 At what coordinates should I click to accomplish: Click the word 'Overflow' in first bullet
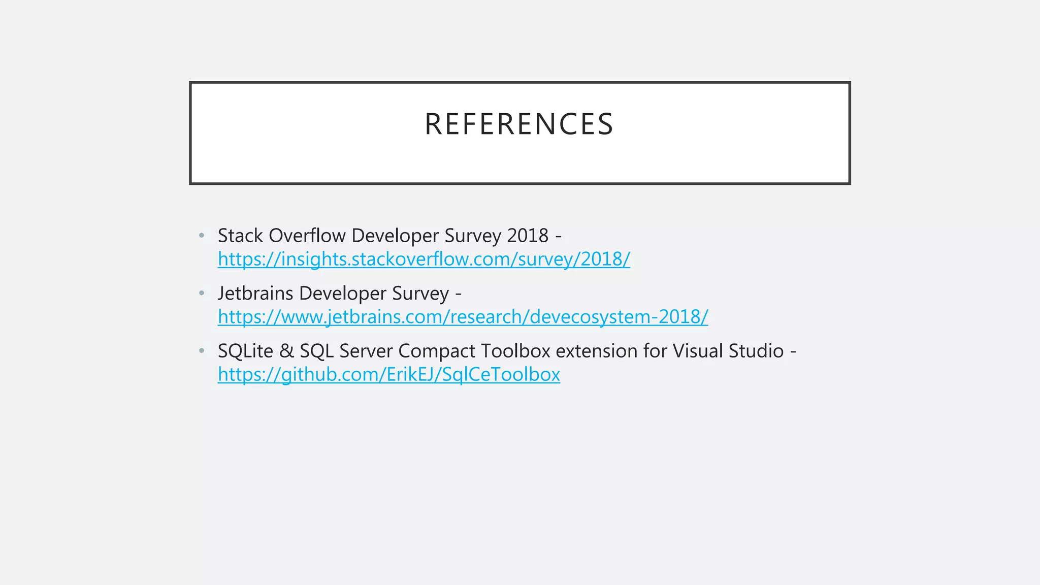pos(307,236)
